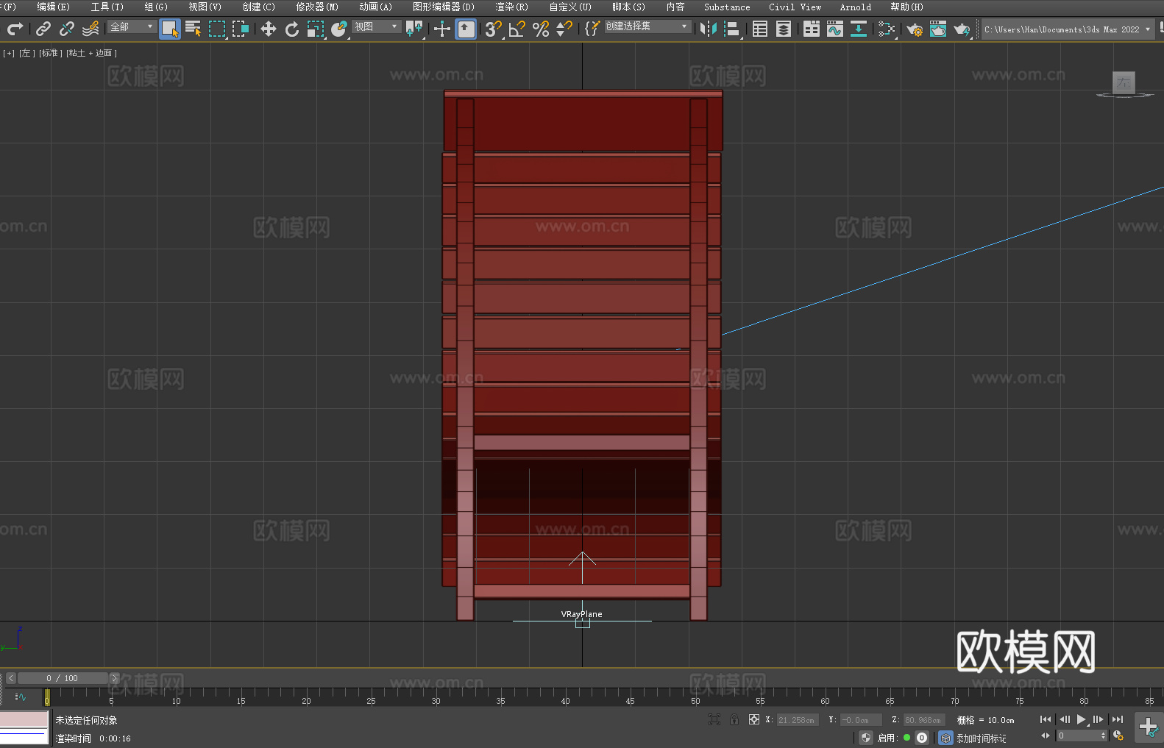Open the Rendered Frame Window

(938, 29)
